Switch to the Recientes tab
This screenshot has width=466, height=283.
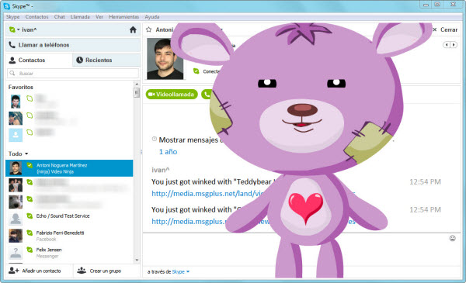click(106, 60)
